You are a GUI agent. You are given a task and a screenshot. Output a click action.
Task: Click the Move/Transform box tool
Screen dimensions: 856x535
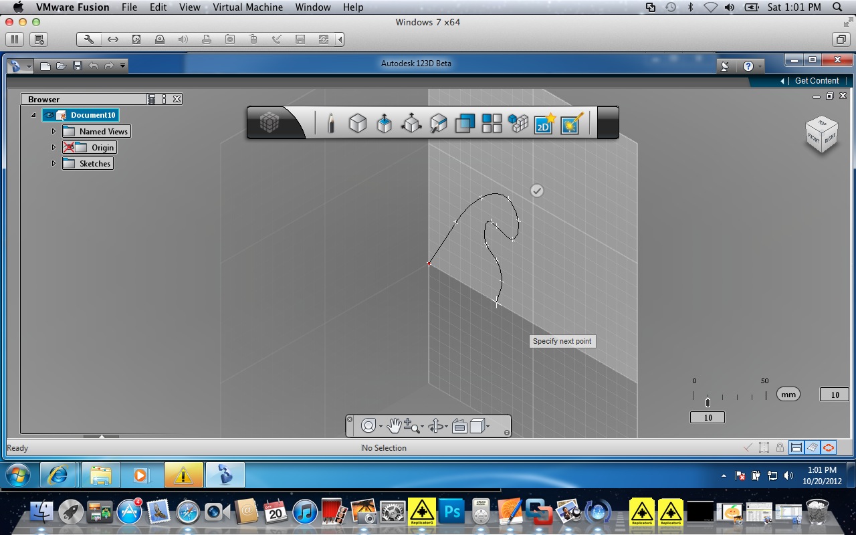[411, 123]
